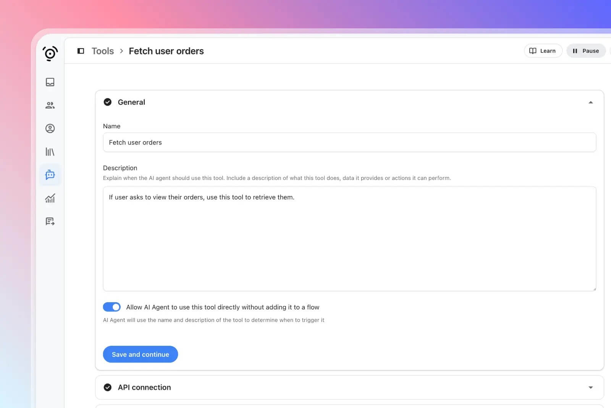Open the Learn button
Image resolution: width=611 pixels, height=408 pixels.
(543, 51)
